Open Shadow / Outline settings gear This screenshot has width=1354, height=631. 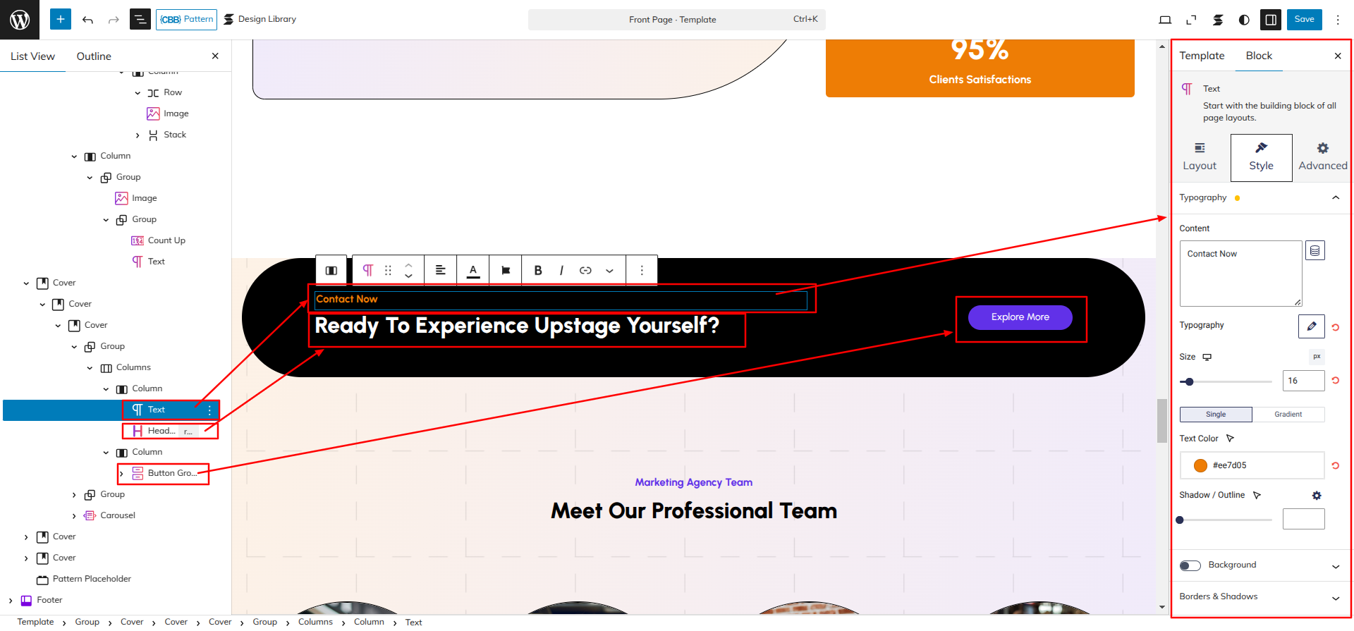pos(1317,496)
